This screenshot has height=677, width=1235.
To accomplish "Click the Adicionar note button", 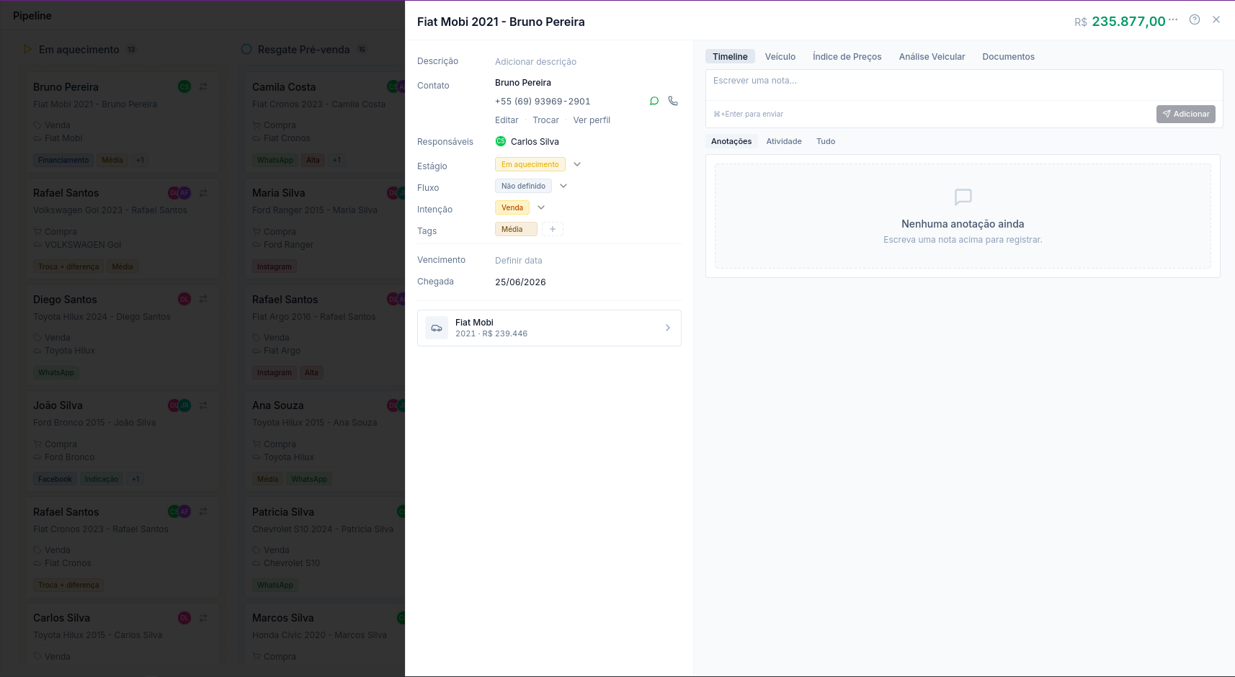I will (x=1186, y=114).
